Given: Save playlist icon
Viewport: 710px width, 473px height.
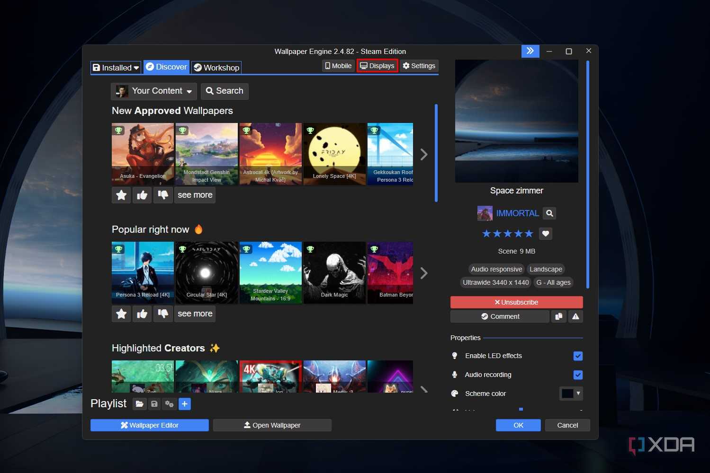Looking at the screenshot, I should tap(154, 404).
